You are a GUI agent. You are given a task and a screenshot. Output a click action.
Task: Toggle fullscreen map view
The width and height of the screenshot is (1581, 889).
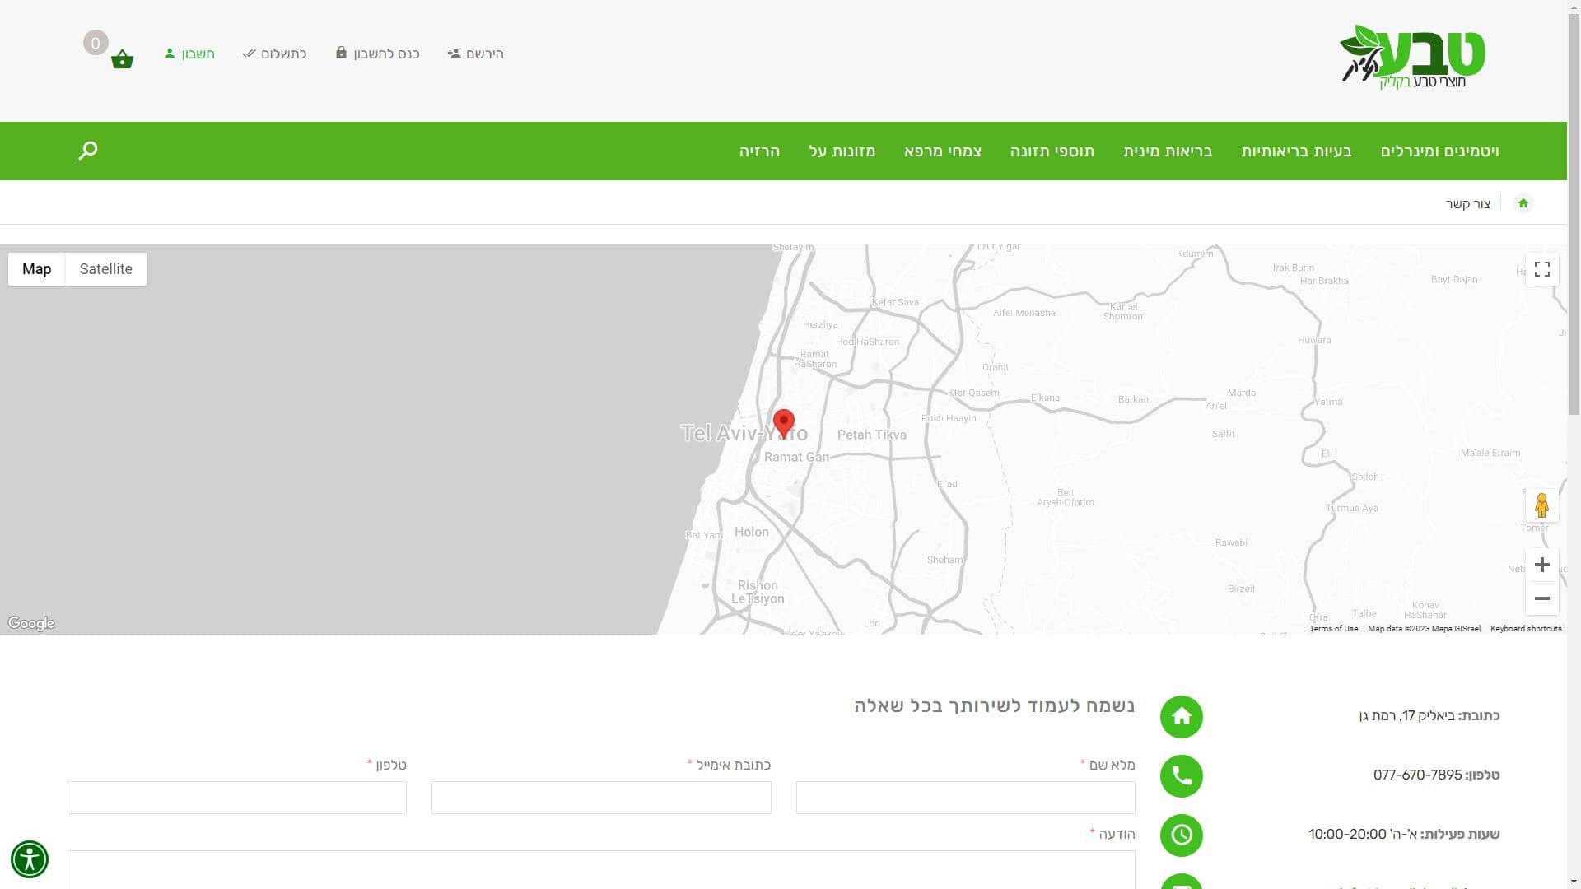click(x=1541, y=269)
